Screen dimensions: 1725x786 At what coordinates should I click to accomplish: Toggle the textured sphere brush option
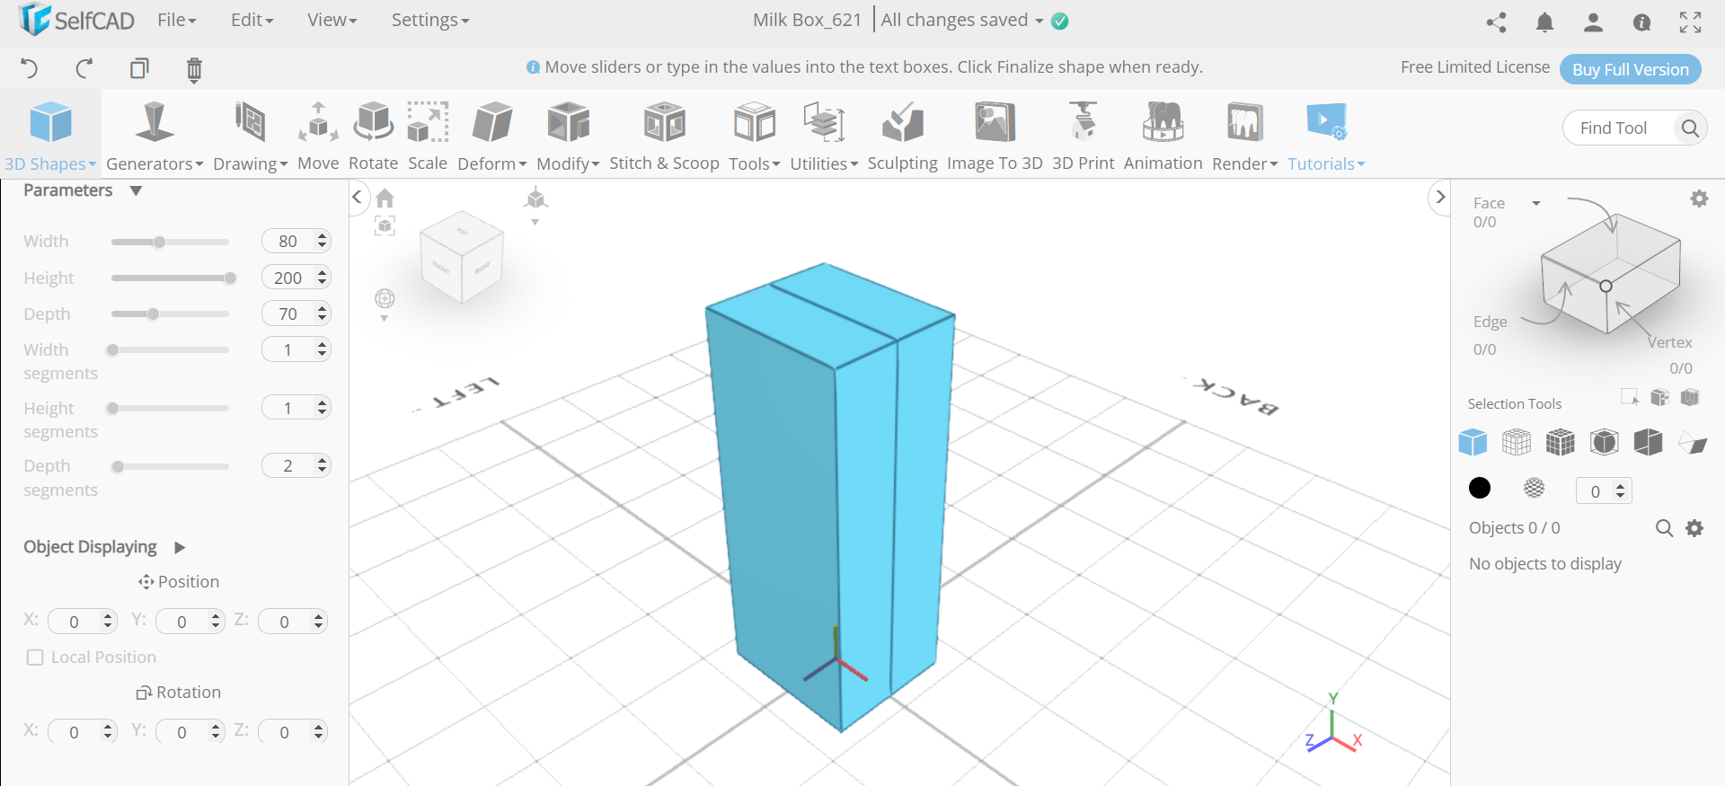tap(1535, 488)
